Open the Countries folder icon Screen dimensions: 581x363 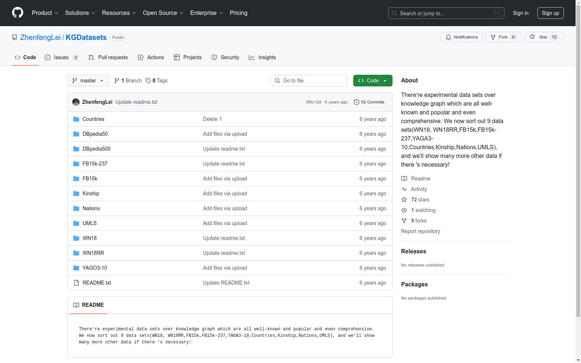point(76,119)
